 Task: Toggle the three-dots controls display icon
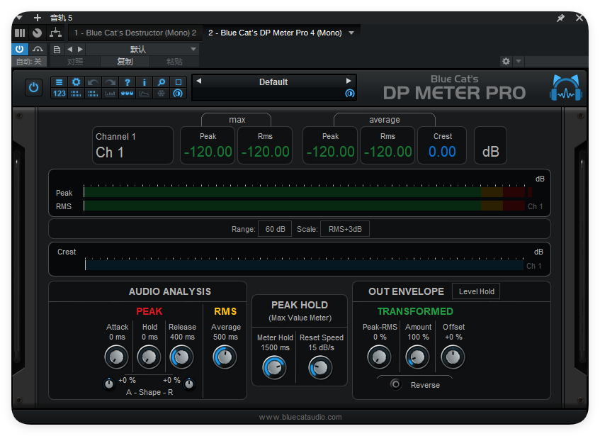[127, 94]
